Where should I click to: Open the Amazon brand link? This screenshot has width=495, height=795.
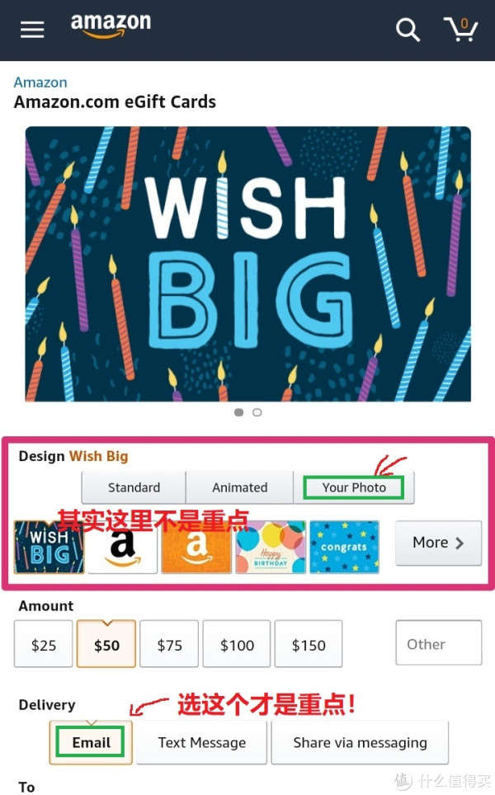40,82
